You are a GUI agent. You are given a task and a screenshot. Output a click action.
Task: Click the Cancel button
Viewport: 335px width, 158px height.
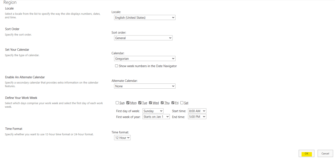(x=325, y=153)
